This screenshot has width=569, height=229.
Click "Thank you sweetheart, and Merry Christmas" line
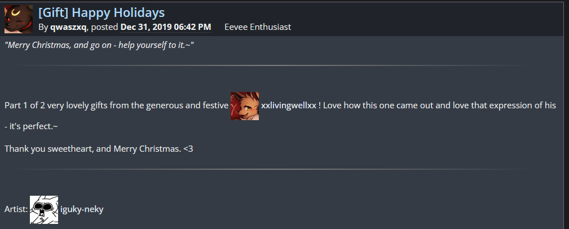(93, 148)
